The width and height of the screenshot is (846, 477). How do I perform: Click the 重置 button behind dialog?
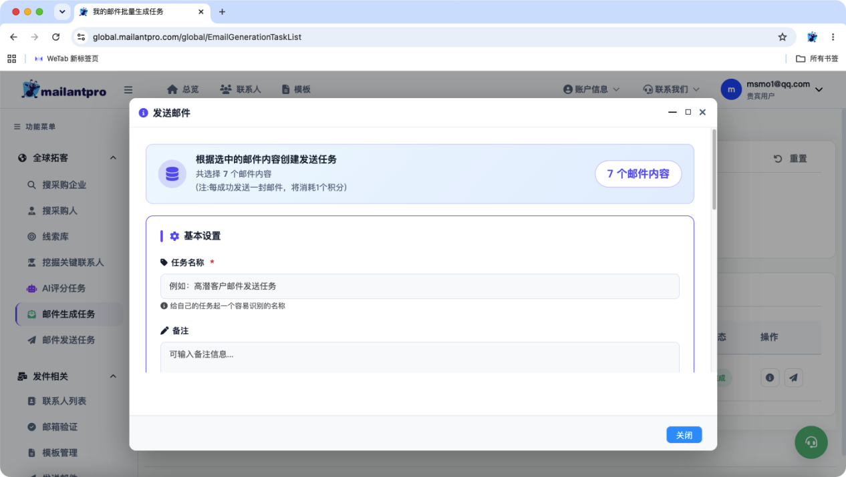(x=791, y=159)
